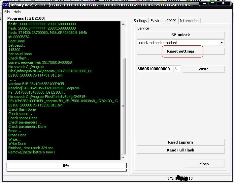The height and width of the screenshot is (183, 234).
Task: Click the 'Write Done' log line
Action: point(17,144)
